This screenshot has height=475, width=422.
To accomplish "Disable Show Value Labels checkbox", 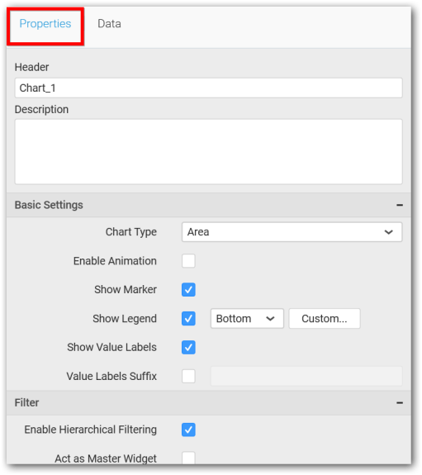I will point(188,348).
